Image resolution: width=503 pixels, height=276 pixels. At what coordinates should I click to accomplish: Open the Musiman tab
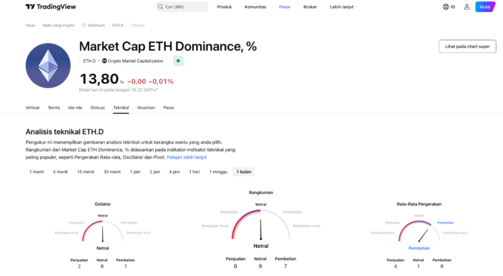pyautogui.click(x=146, y=107)
